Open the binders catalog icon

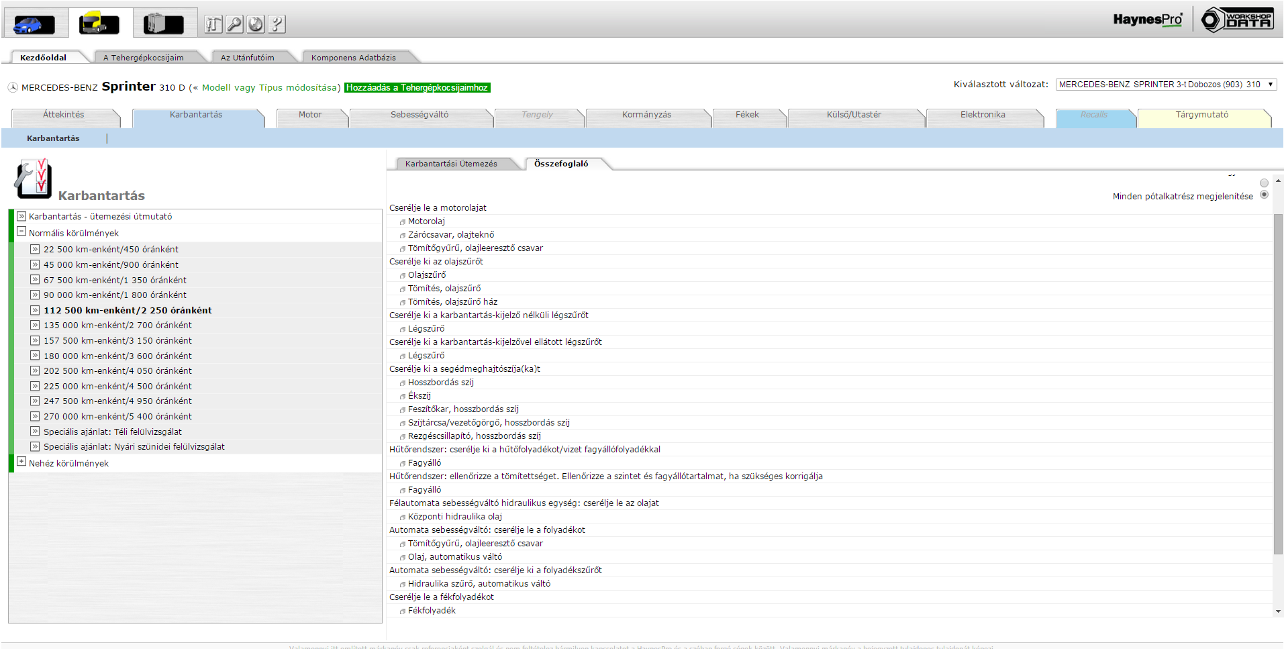[163, 23]
